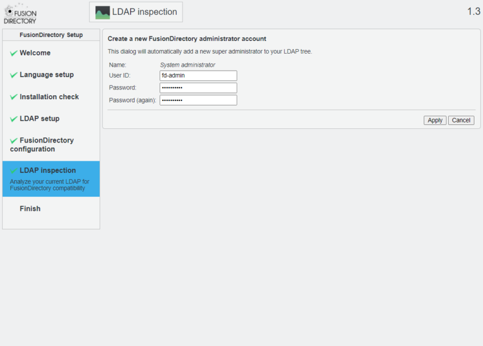Click the checkmark beside FusionDirectory configuration
Screen dimensions: 483x346
14,141
